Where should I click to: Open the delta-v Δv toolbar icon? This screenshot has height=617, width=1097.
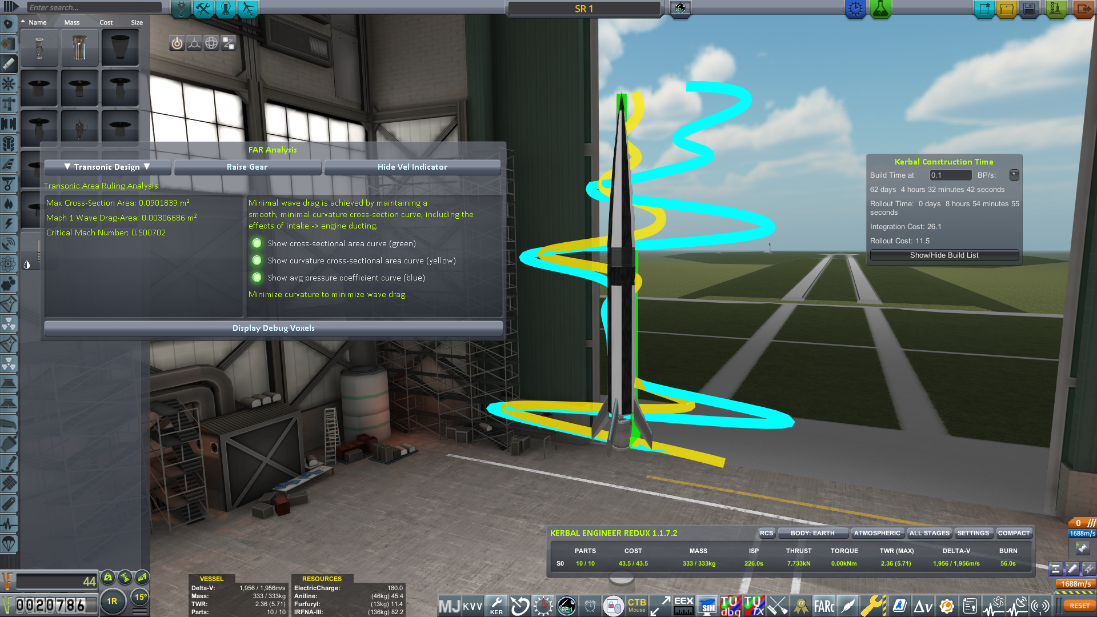923,606
